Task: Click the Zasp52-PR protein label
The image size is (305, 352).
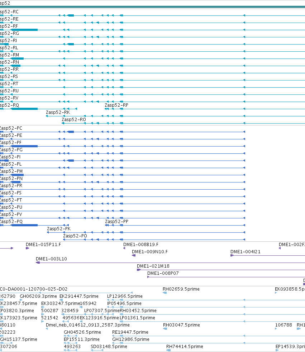Action: [x=11, y=185]
